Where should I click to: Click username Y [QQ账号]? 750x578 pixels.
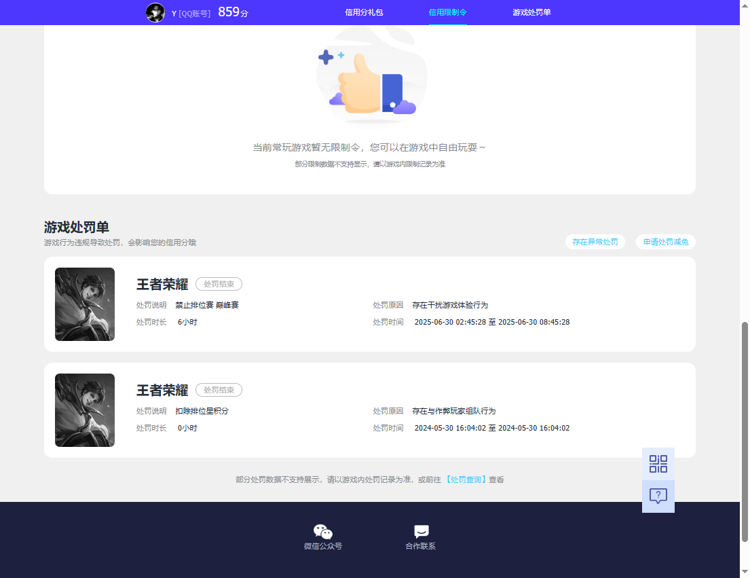[191, 14]
